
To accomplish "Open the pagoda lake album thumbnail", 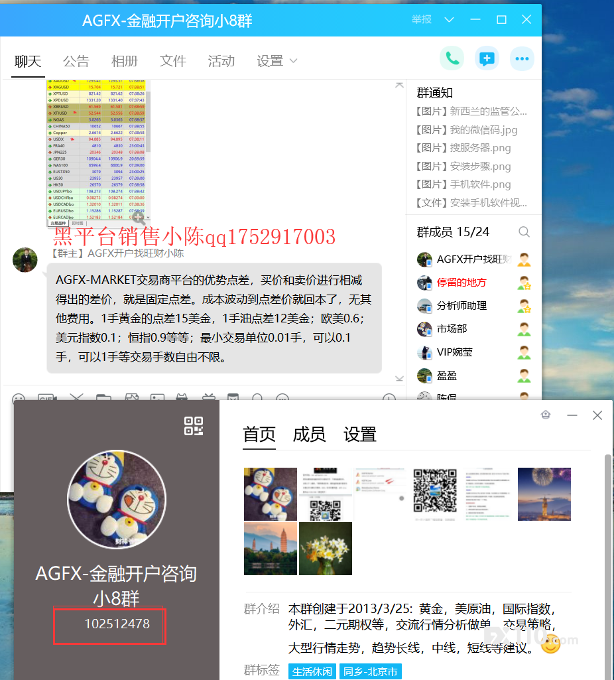I will [271, 549].
